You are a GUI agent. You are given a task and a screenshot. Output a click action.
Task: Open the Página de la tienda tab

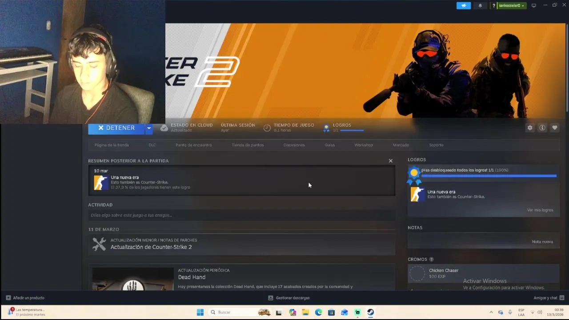[x=112, y=145]
